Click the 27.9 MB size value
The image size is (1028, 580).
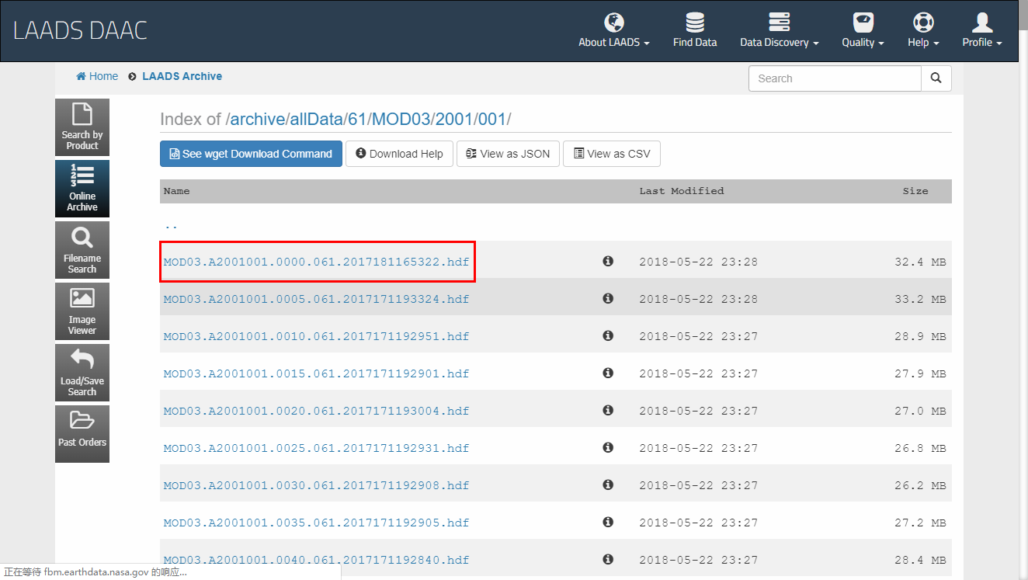click(920, 373)
